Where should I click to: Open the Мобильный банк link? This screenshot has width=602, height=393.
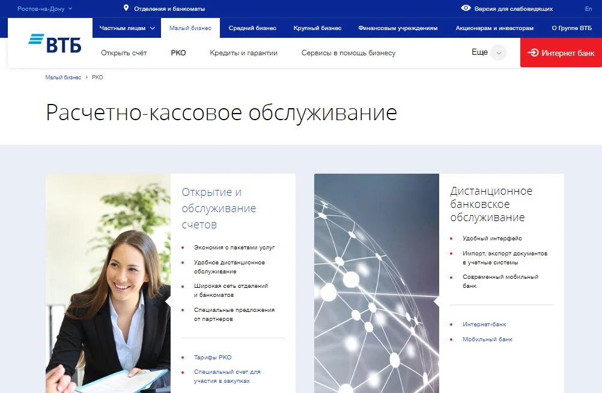point(488,339)
